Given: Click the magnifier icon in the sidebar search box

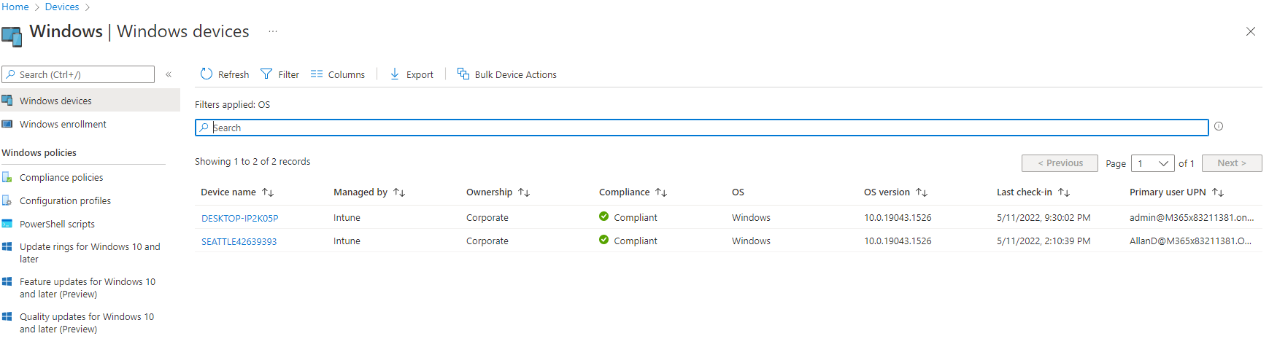Looking at the screenshot, I should click(x=11, y=74).
